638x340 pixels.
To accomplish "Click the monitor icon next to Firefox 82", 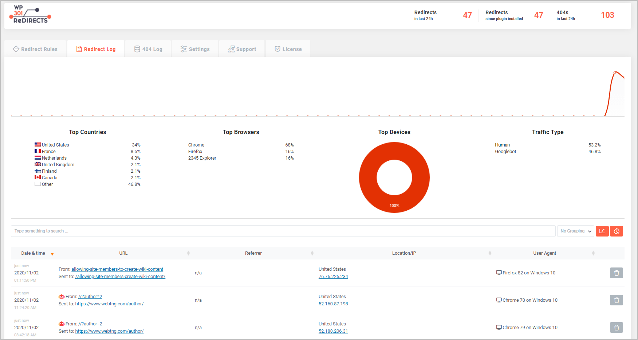I will [499, 272].
